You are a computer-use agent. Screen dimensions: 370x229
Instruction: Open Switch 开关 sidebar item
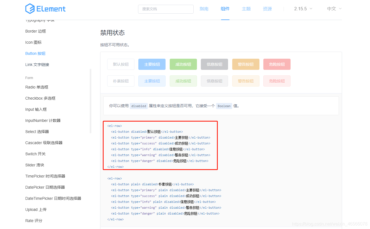point(35,154)
